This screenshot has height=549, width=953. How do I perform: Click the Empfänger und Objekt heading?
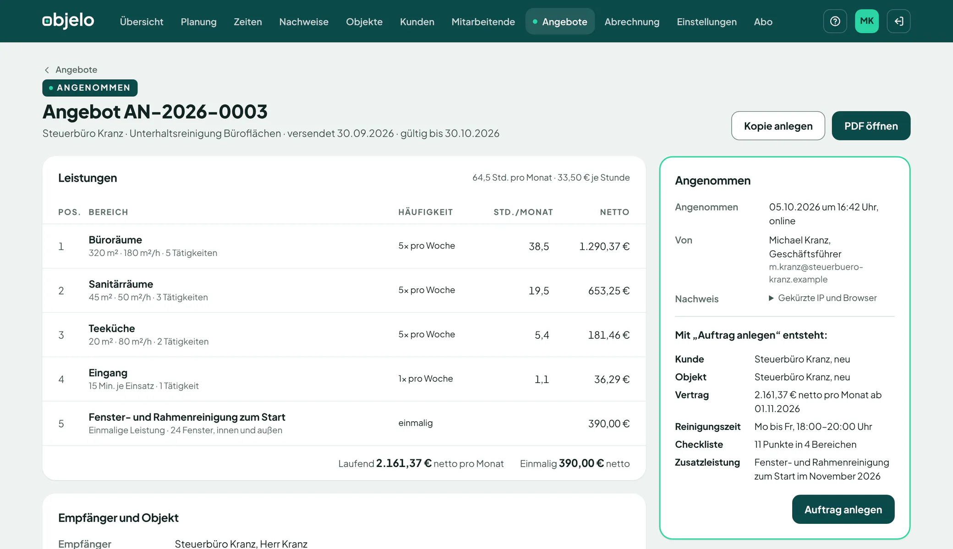point(118,518)
